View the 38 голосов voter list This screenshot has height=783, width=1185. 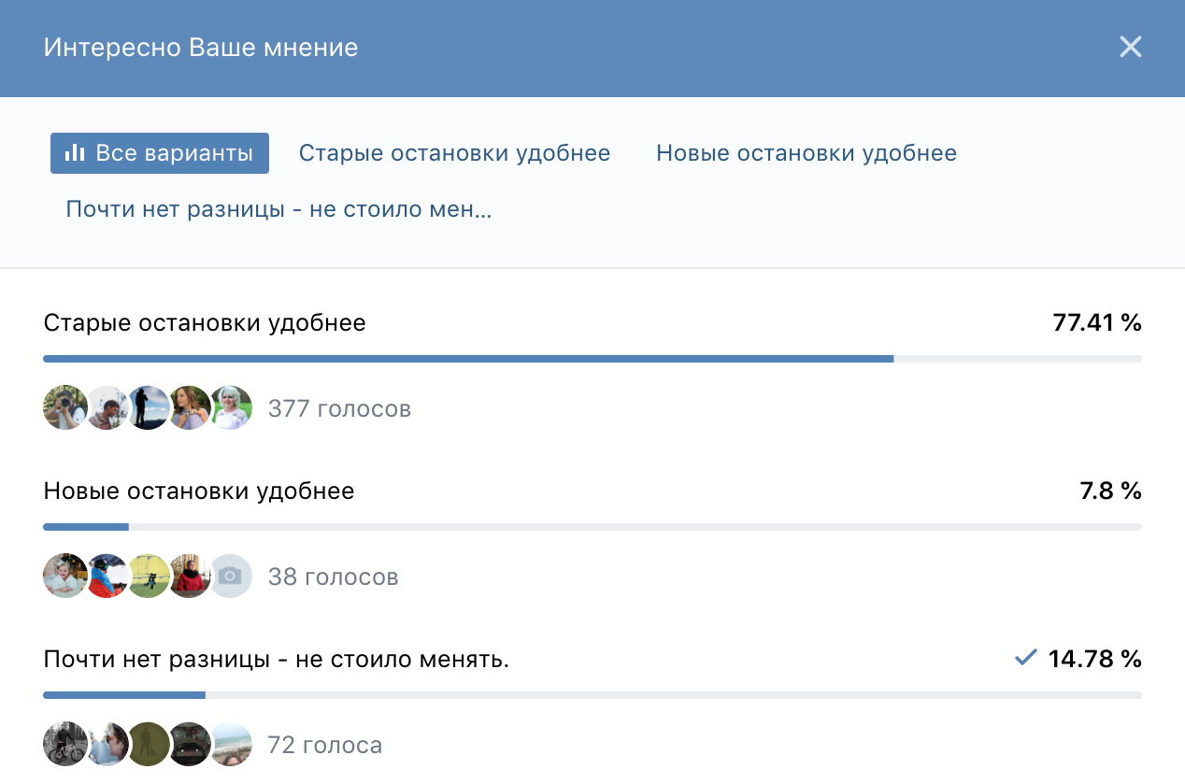coord(333,577)
